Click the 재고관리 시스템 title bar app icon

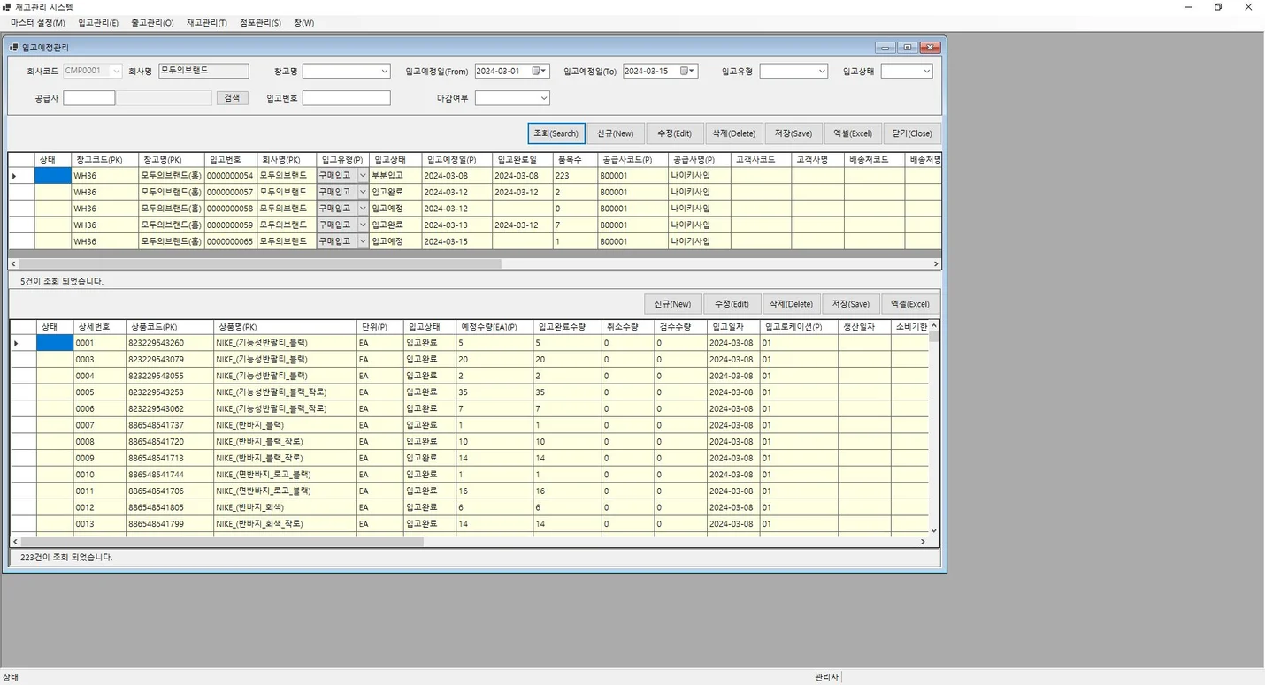point(7,6)
